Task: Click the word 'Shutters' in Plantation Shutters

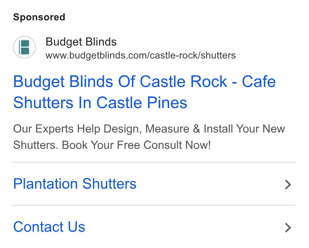Action: [109, 184]
